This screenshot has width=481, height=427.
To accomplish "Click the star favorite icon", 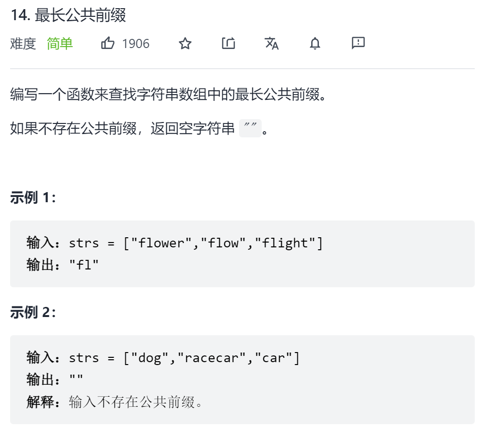I will [x=185, y=44].
